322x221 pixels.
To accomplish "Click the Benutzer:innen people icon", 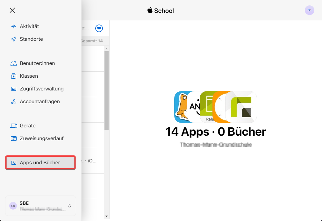I will 14,63.
